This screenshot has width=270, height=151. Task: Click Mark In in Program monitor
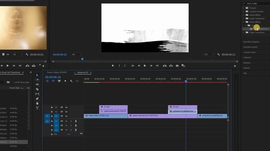coord(119,66)
